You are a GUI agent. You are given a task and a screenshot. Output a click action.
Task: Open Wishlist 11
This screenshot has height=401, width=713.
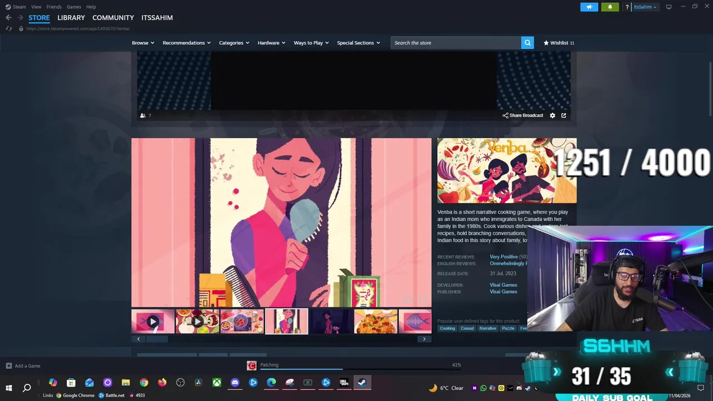559,43
